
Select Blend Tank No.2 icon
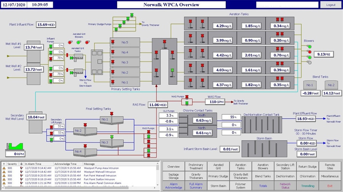point(331,85)
